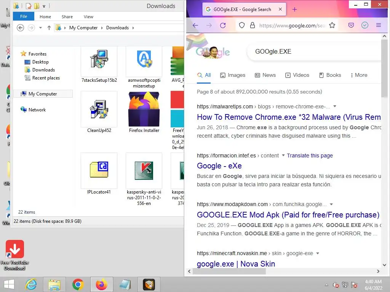The height and width of the screenshot is (292, 390).
Task: Click the Properties icon in title bar
Action: [x=29, y=6]
